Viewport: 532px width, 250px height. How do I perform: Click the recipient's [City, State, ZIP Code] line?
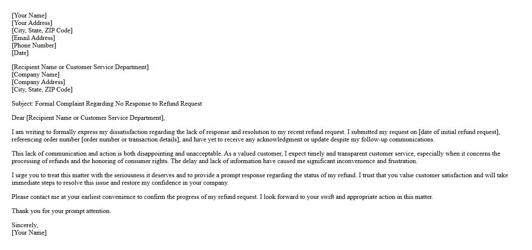(x=42, y=89)
